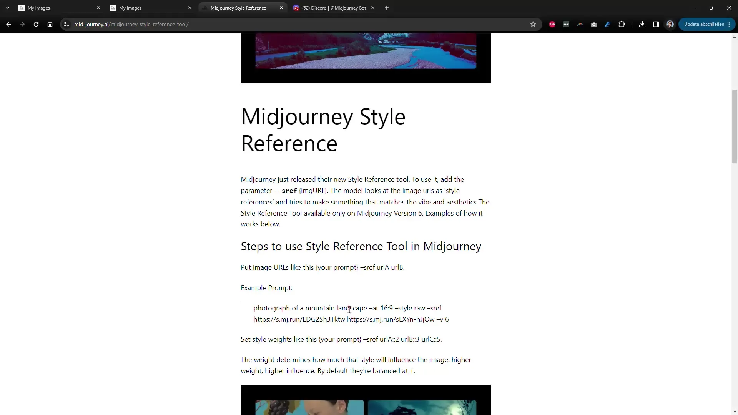The image size is (738, 415).
Task: Click the 'Example Prompt:' text
Action: coord(267,288)
